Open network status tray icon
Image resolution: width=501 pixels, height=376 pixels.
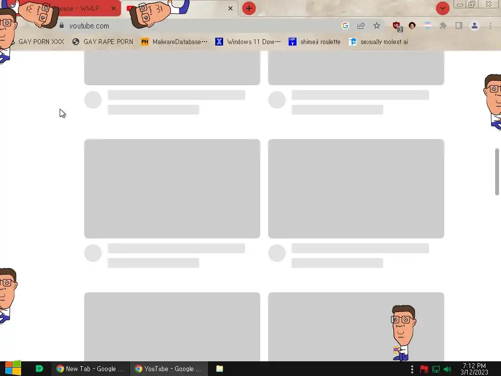click(x=436, y=369)
